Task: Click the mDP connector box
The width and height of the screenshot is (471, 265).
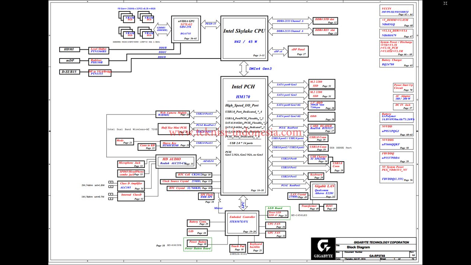Action: point(69,60)
